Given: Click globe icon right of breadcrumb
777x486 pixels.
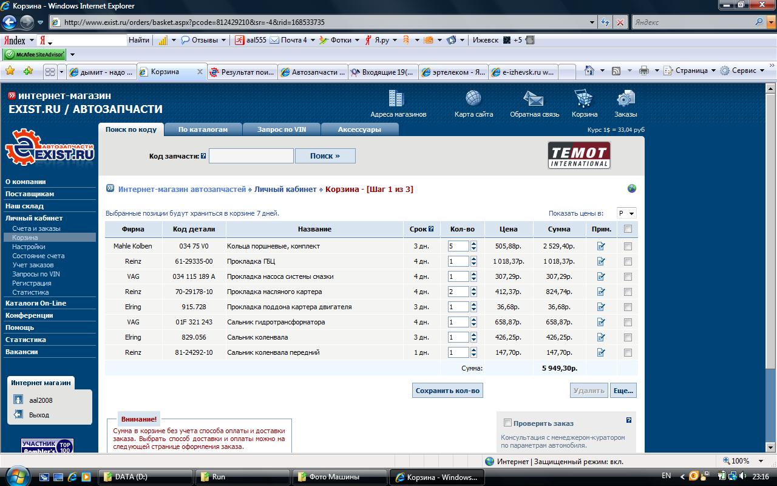Looking at the screenshot, I should tap(632, 188).
